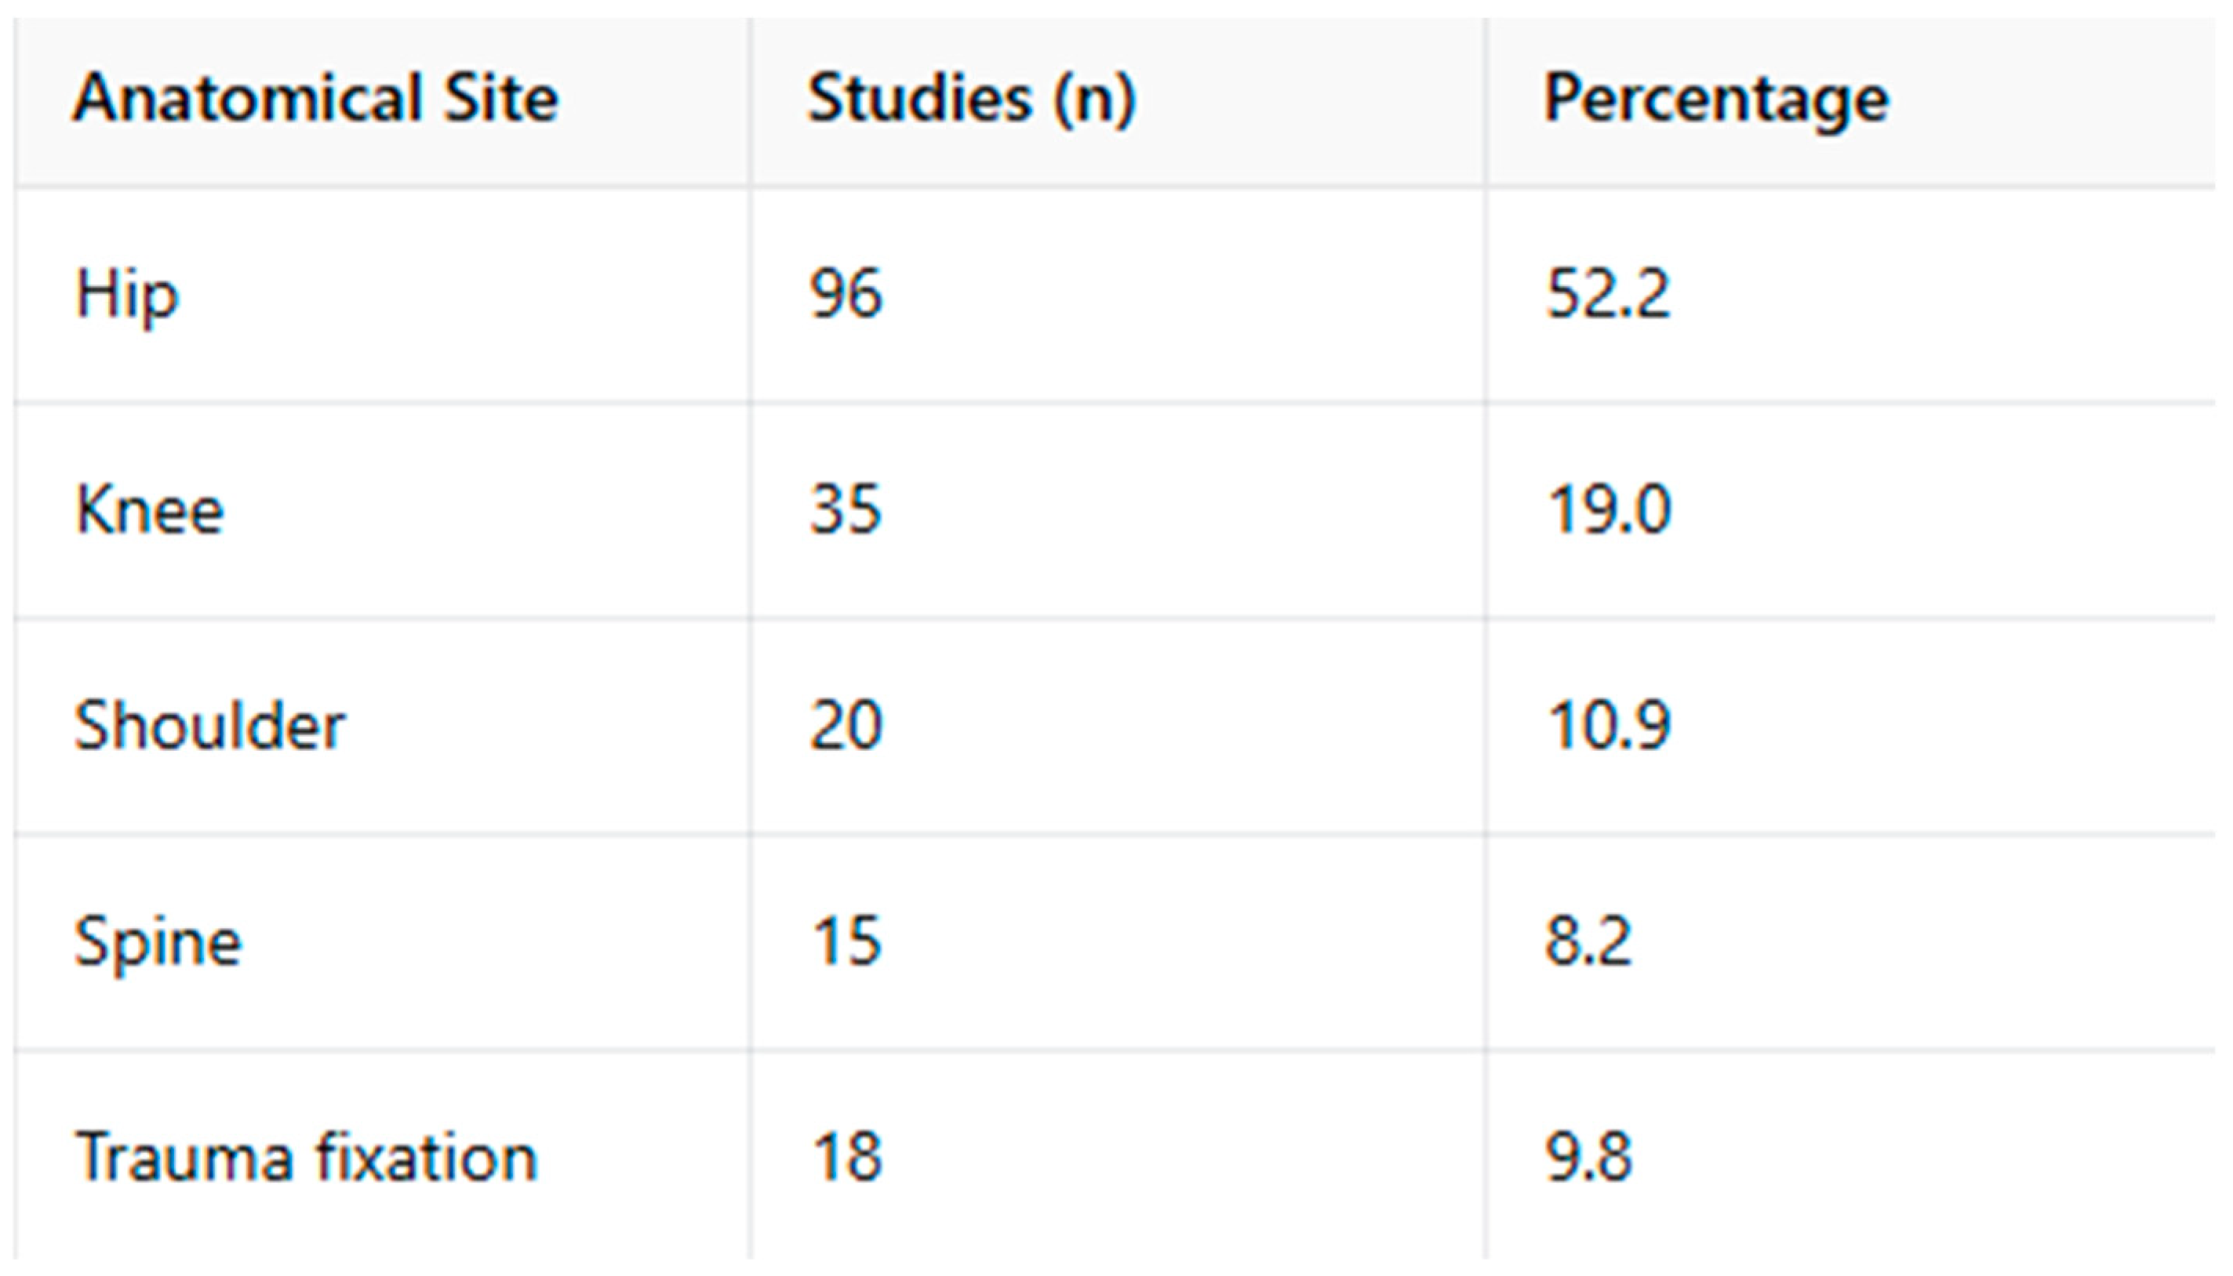
Task: Select the Hip studies value 96
Action: click(846, 294)
